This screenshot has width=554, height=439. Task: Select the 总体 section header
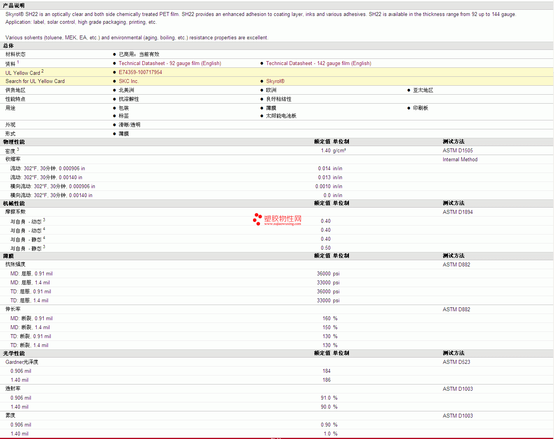[x=8, y=46]
